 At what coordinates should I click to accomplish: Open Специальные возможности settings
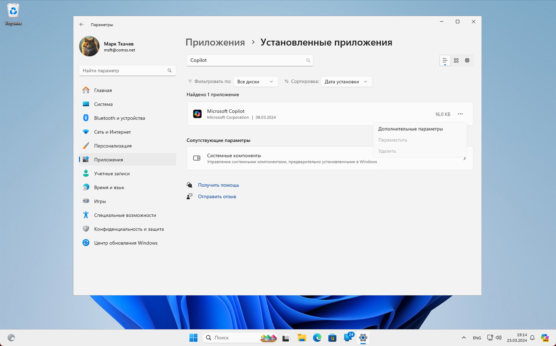pyautogui.click(x=128, y=215)
